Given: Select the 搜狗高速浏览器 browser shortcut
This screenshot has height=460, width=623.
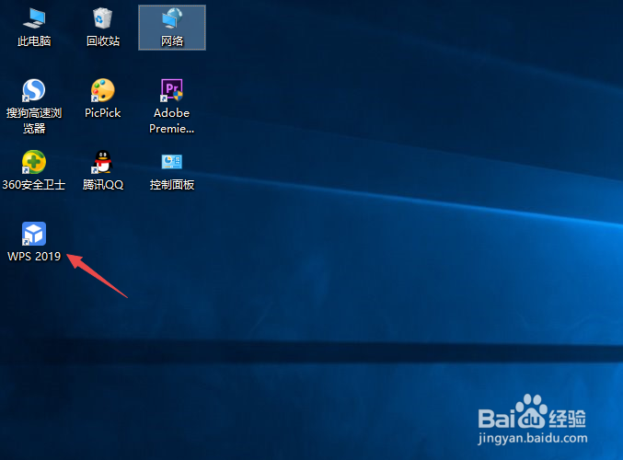Looking at the screenshot, I should [x=34, y=90].
